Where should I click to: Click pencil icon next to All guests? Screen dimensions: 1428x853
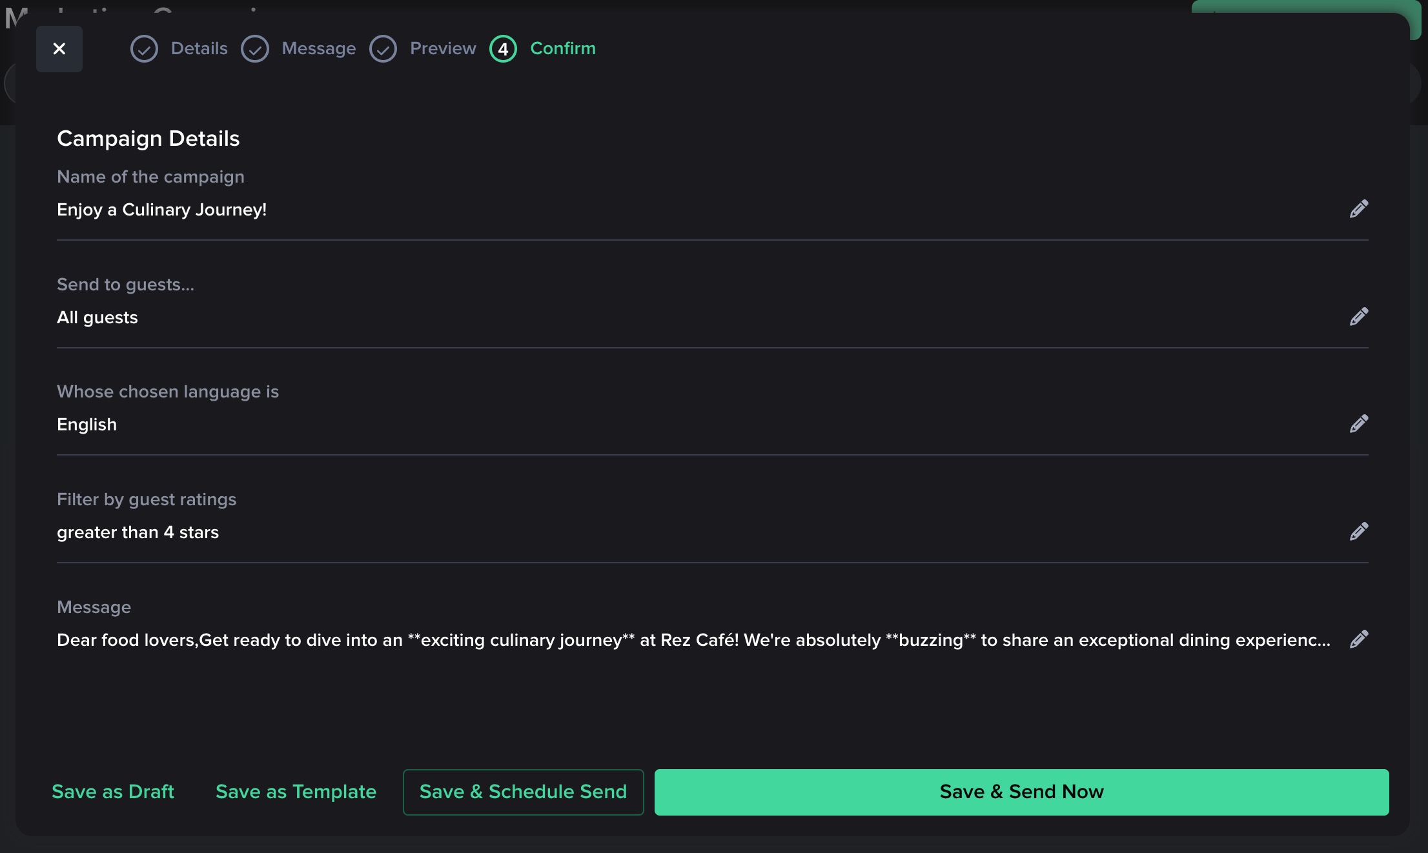click(x=1358, y=317)
